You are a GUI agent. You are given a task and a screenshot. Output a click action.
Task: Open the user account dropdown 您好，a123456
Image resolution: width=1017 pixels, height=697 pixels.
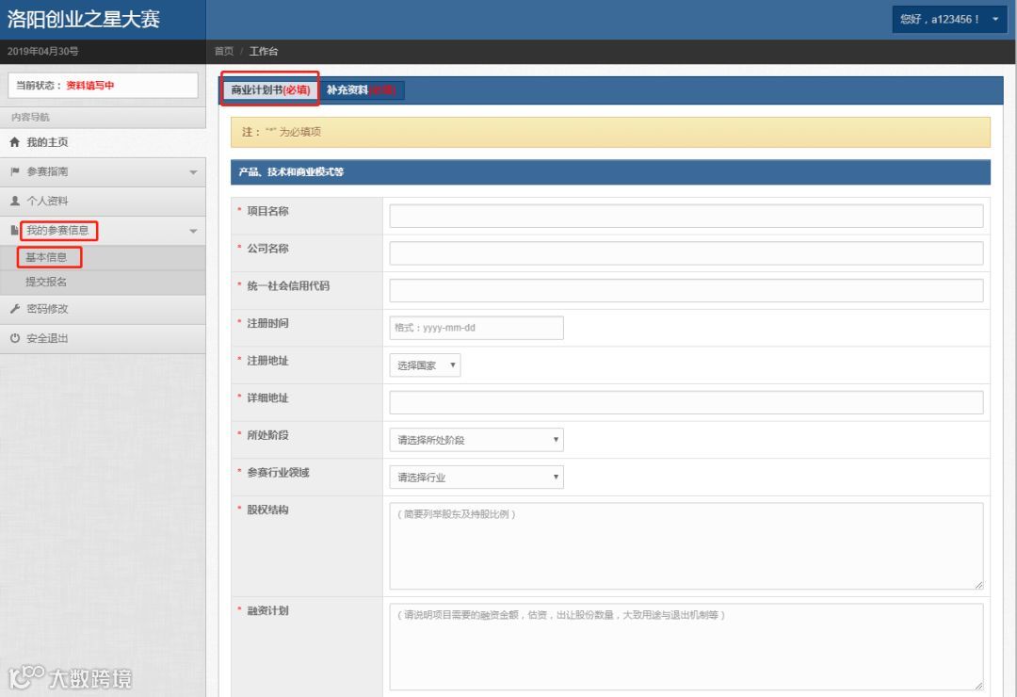949,20
